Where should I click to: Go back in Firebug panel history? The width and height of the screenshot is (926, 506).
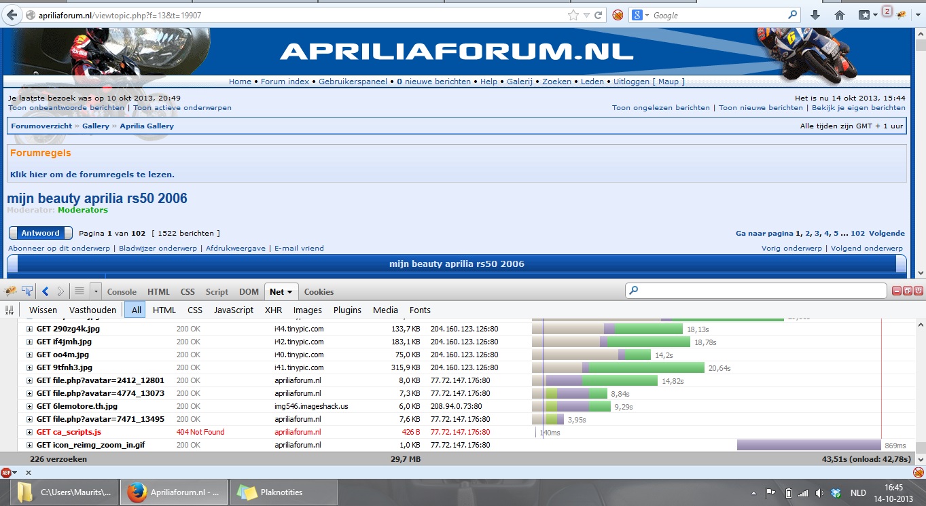46,291
